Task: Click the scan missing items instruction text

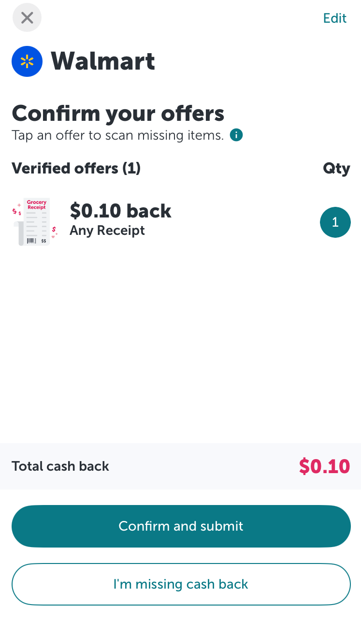Action: coord(117,135)
